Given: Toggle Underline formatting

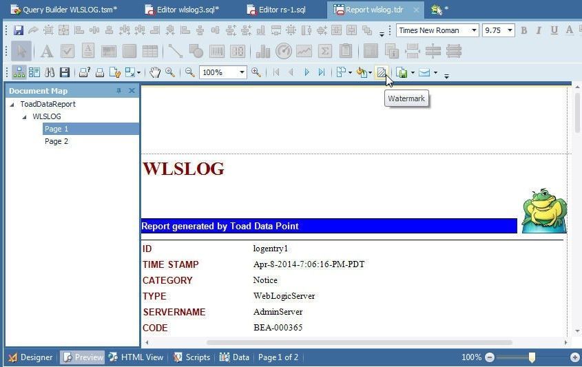Looking at the screenshot, I should [x=554, y=30].
